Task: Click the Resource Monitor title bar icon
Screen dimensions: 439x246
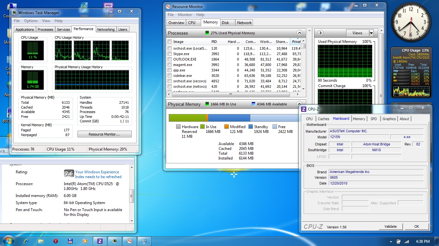Action: coord(168,7)
